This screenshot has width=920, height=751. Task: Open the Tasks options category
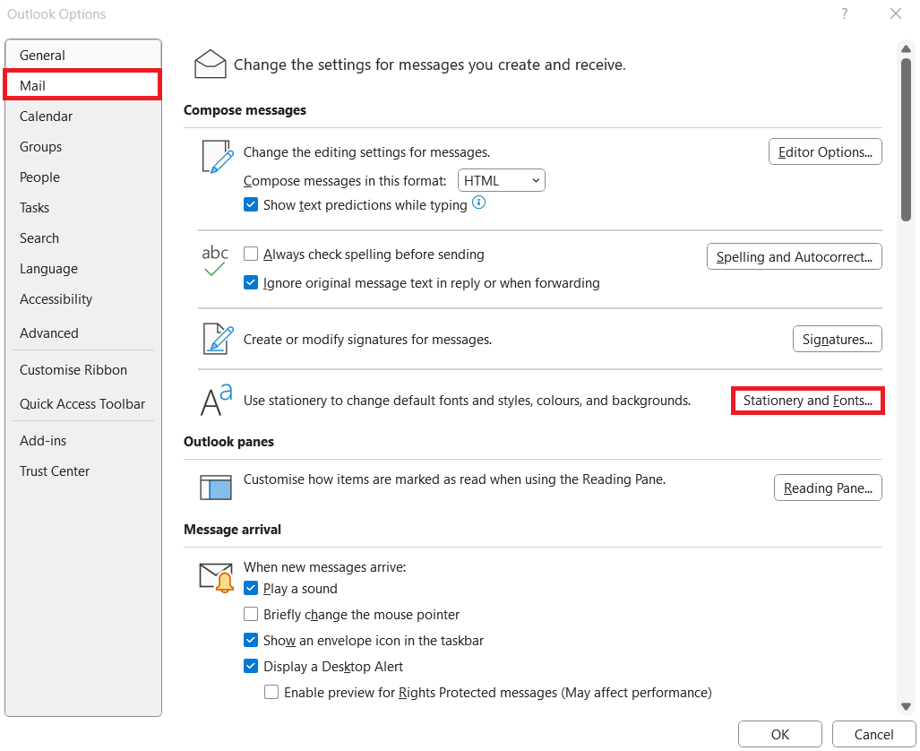pyautogui.click(x=82, y=208)
